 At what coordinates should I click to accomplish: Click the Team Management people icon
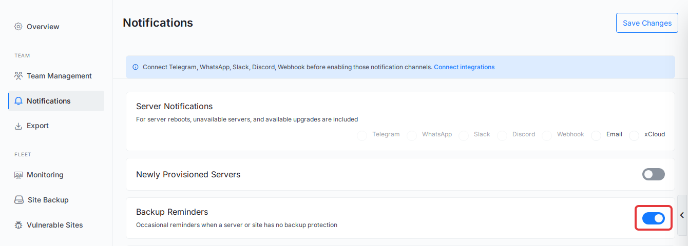click(x=18, y=76)
